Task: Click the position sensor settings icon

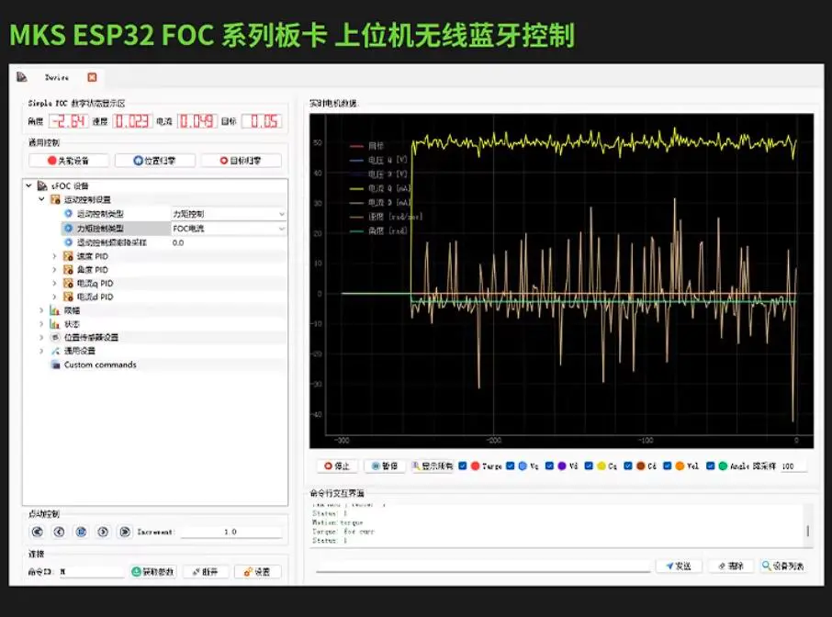Action: pyautogui.click(x=55, y=337)
